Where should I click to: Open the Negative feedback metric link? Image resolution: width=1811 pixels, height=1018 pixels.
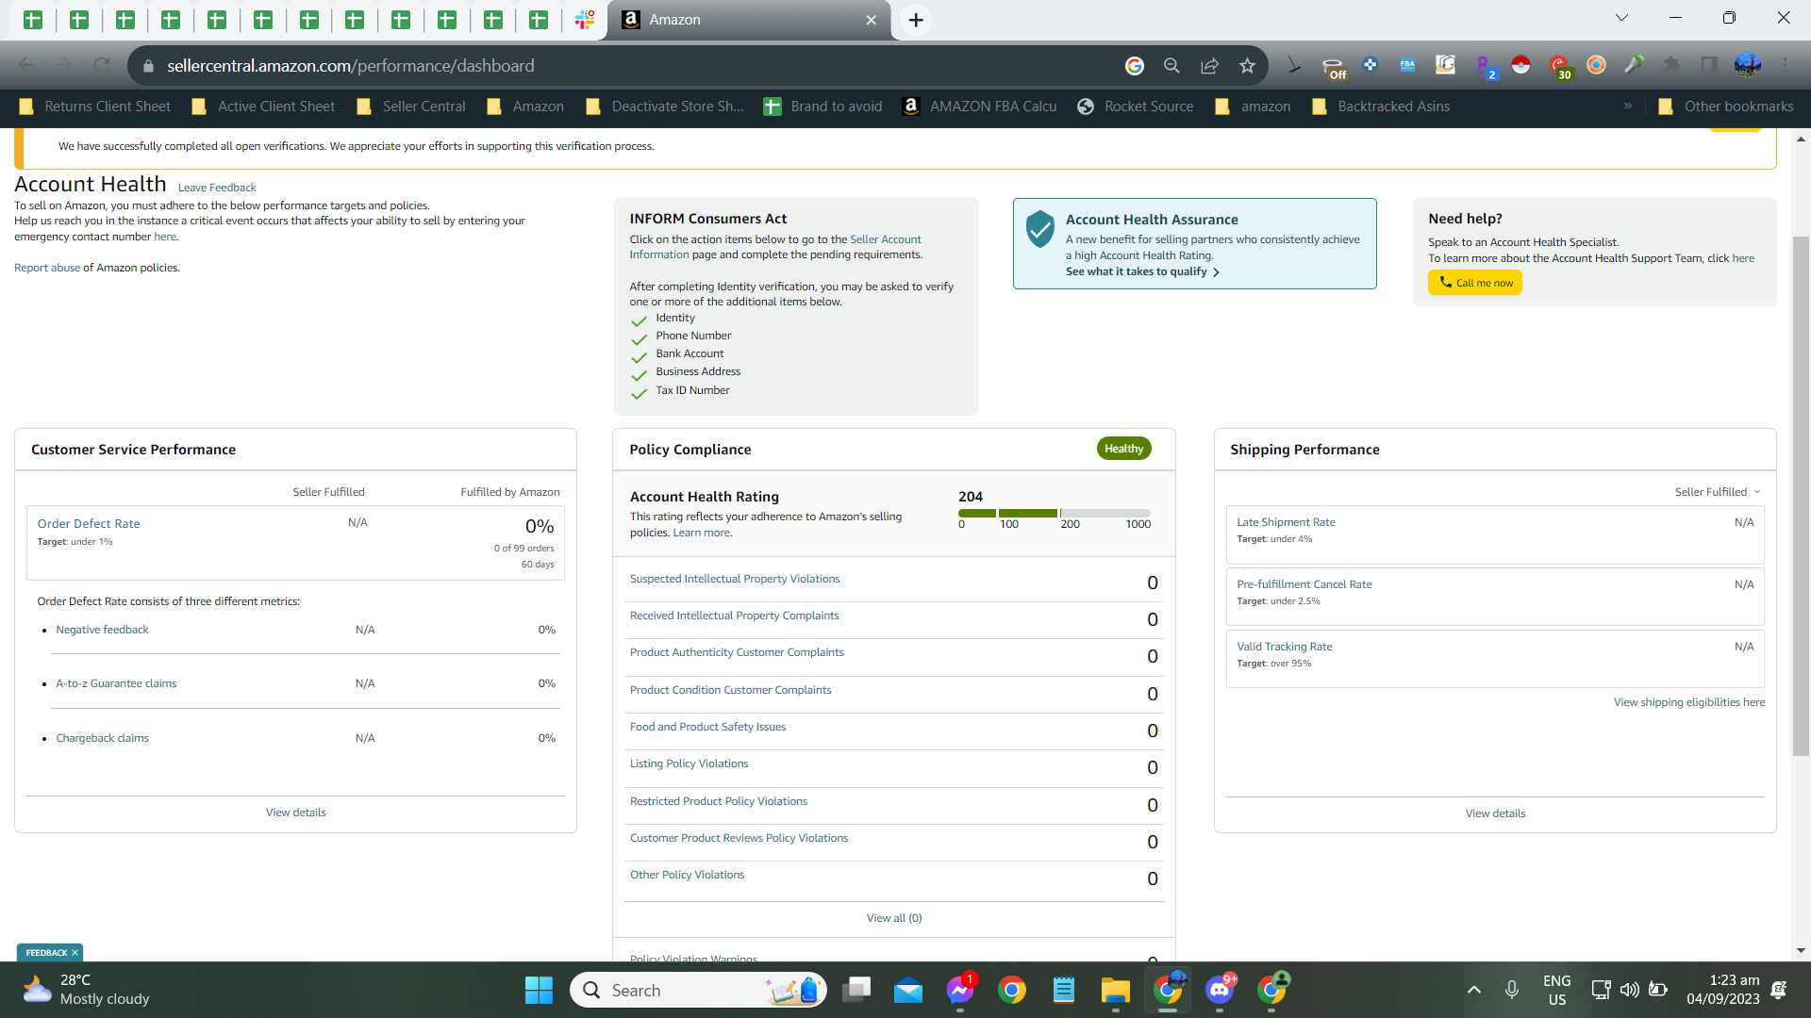[x=102, y=630]
